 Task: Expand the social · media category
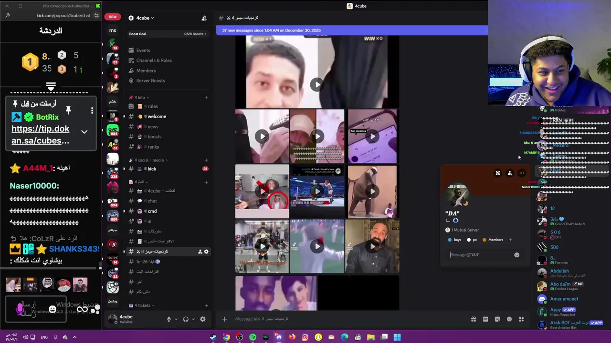tap(151, 160)
